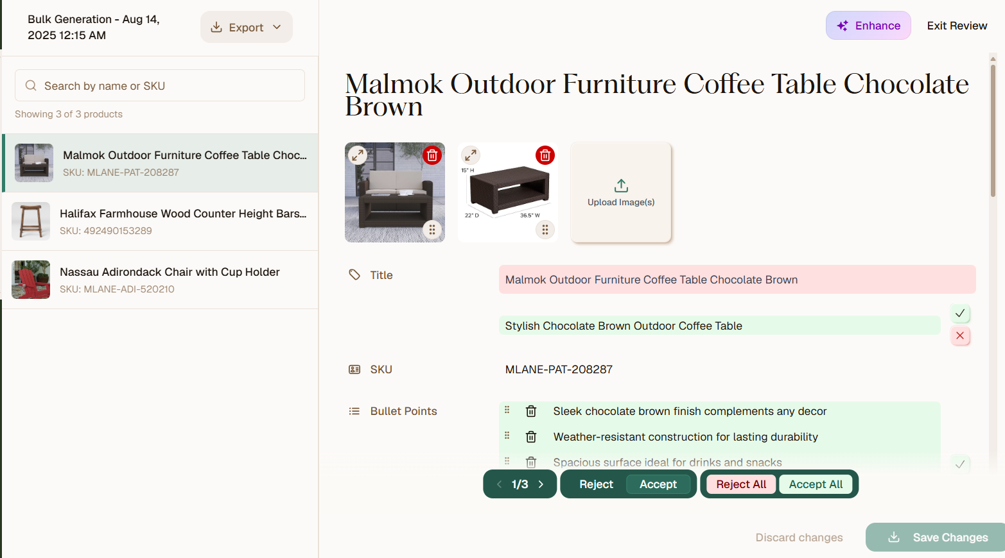Image resolution: width=1005 pixels, height=558 pixels.
Task: Delete bullet 'Weather-resistant construction' via trash icon
Action: pos(531,437)
